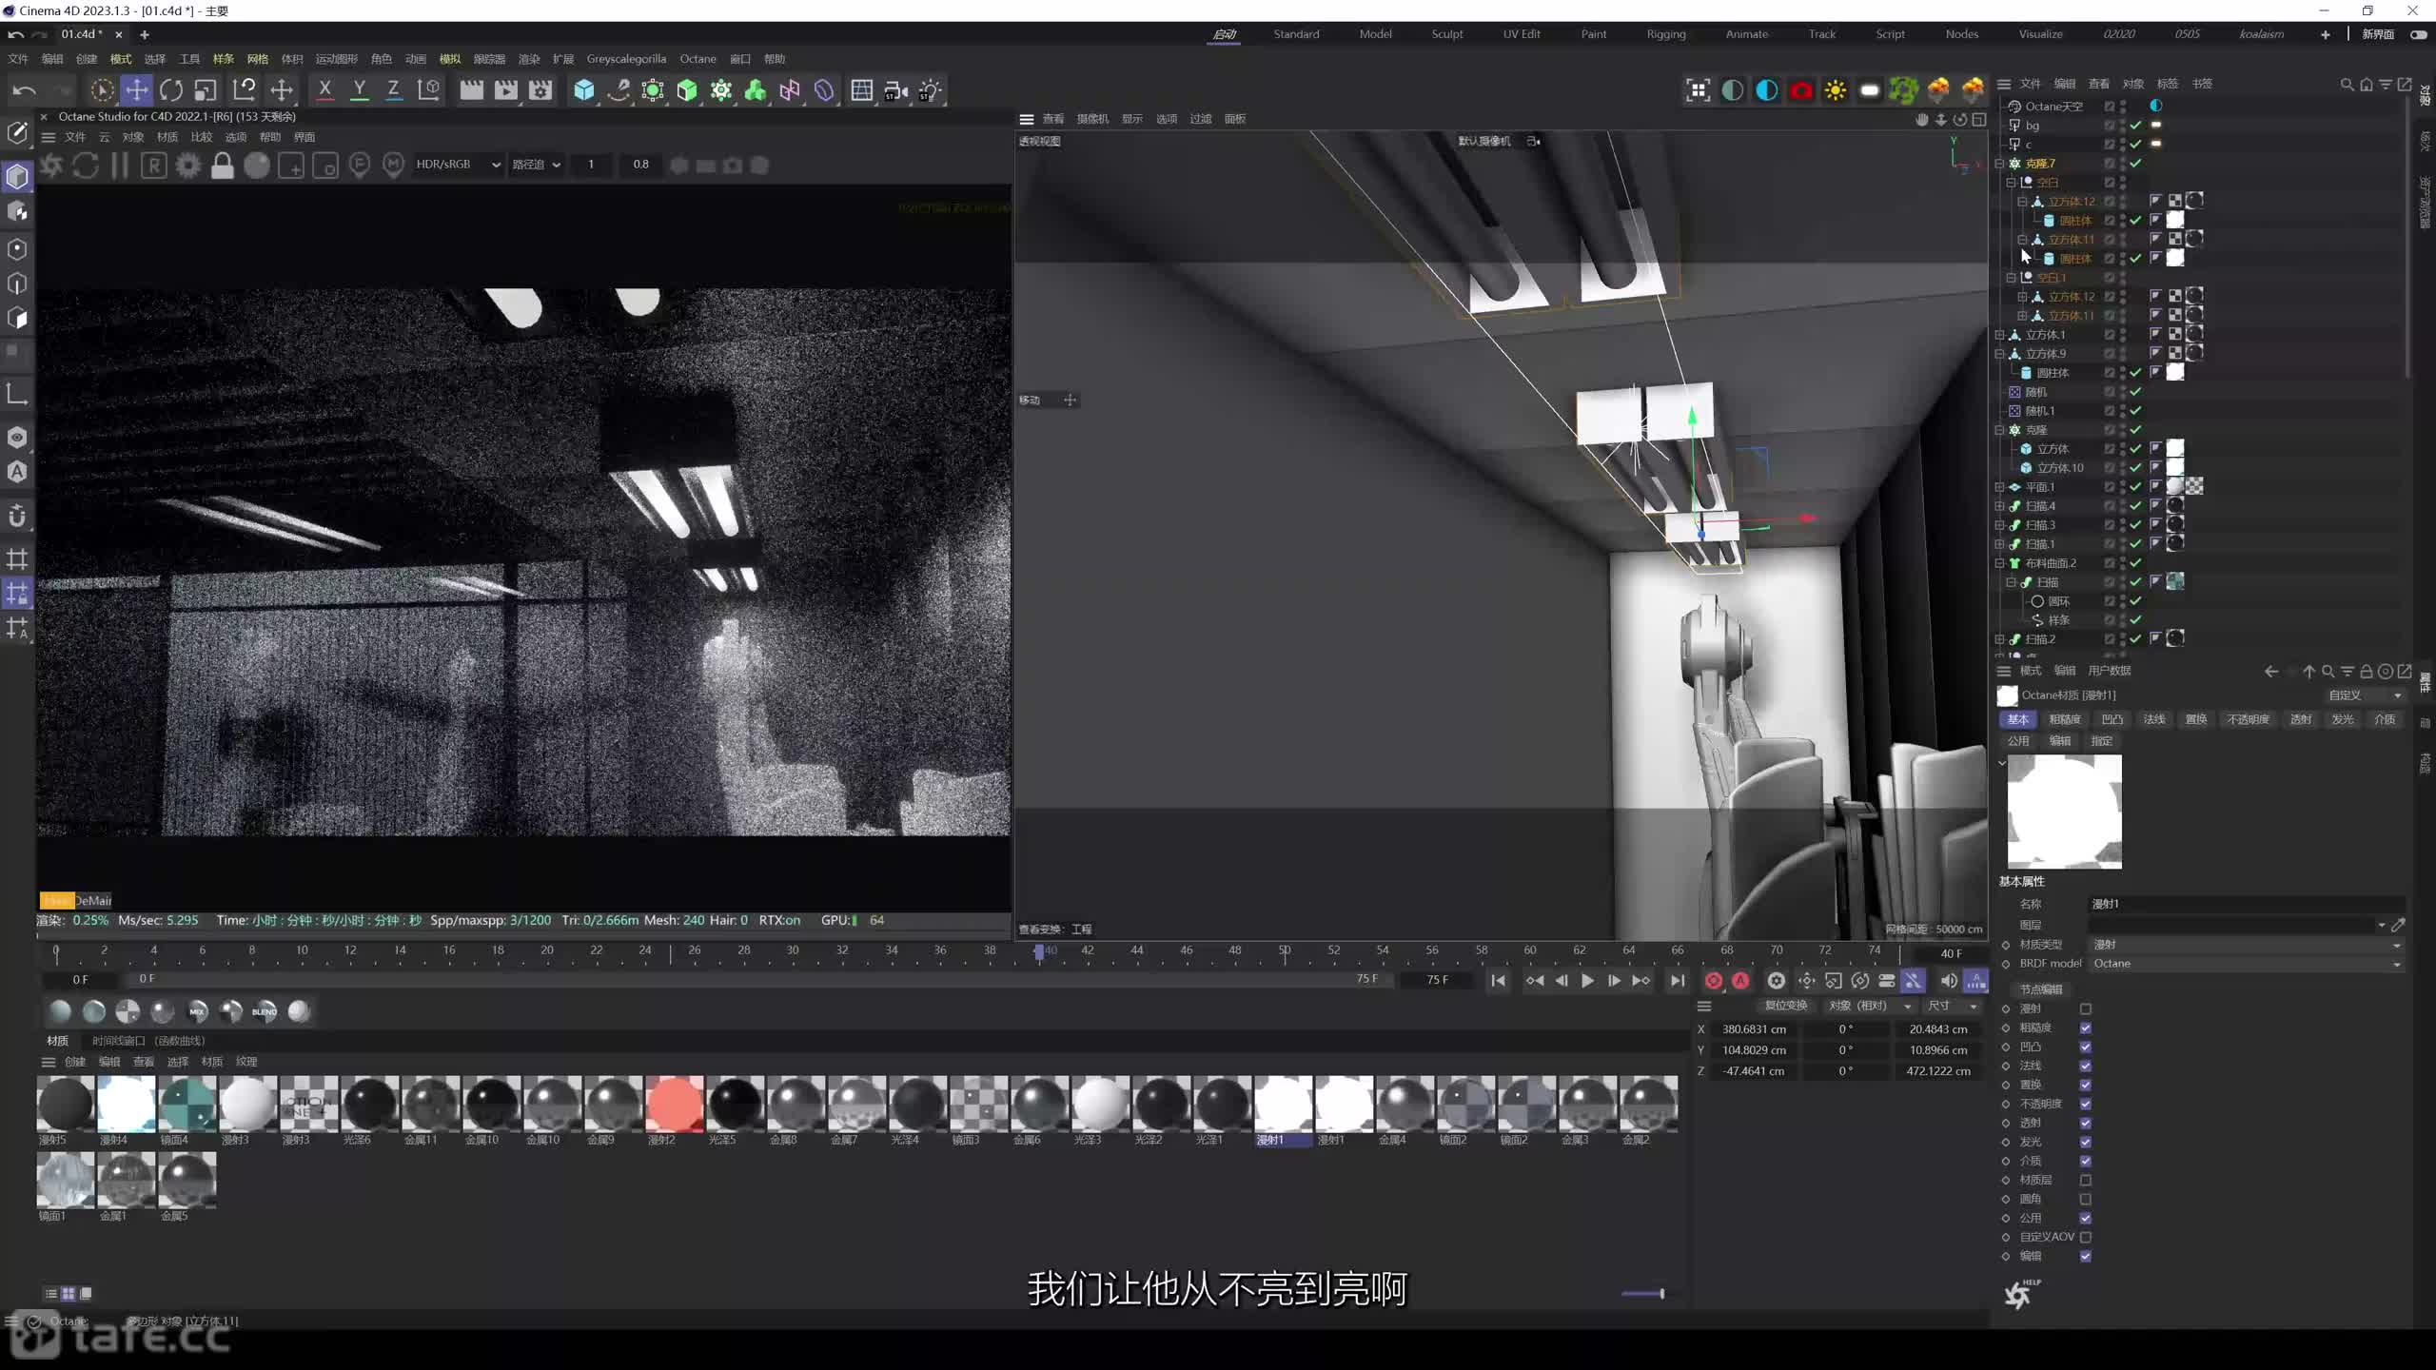Screen dimensions: 2436x1370
Task: Enable the 圆角 checkbox
Action: click(x=2086, y=1200)
